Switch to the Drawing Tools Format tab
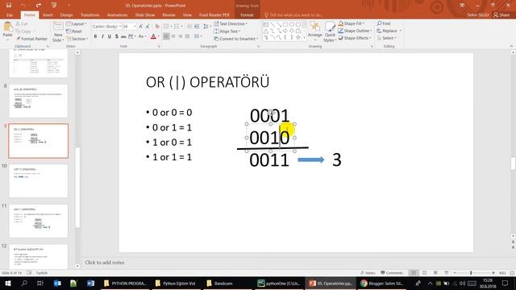This screenshot has width=516, height=290. pyautogui.click(x=247, y=15)
